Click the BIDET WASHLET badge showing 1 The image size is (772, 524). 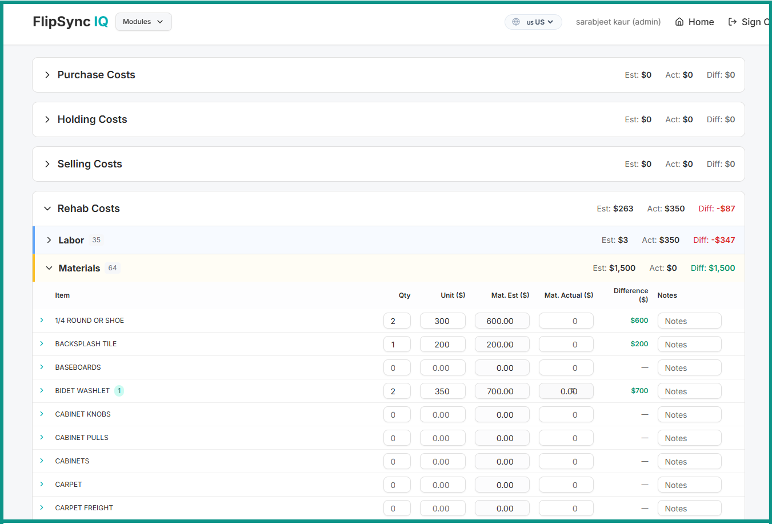[119, 391]
